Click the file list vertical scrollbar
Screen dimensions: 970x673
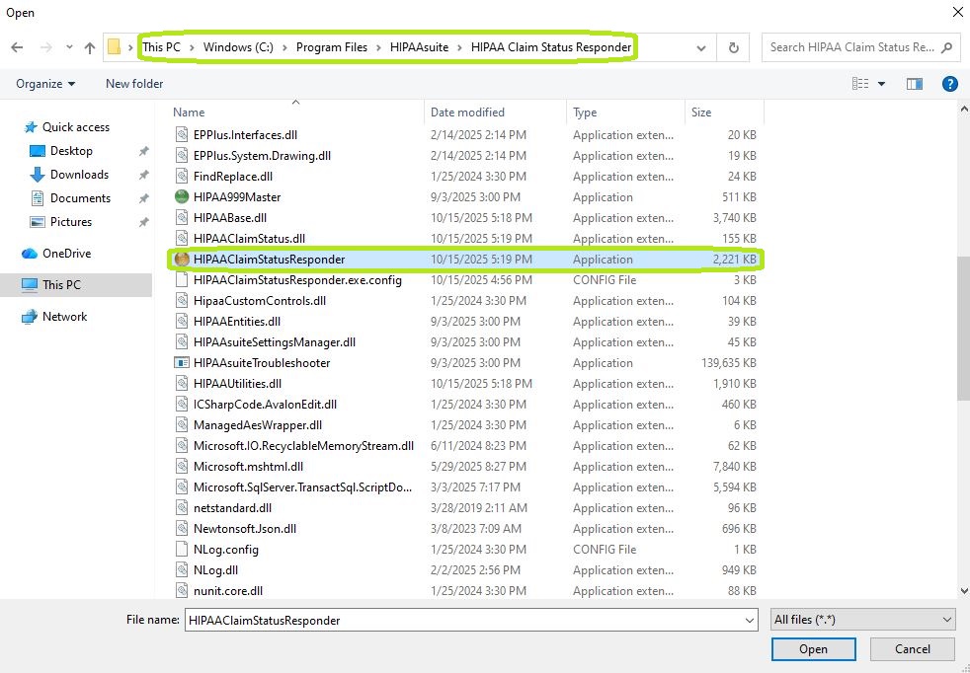[x=963, y=329]
